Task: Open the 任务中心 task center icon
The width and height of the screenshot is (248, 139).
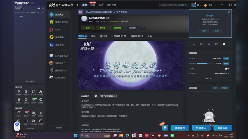Action: [19, 113]
